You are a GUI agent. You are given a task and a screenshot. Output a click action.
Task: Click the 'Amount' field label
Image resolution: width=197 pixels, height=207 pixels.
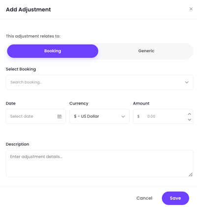tap(141, 103)
